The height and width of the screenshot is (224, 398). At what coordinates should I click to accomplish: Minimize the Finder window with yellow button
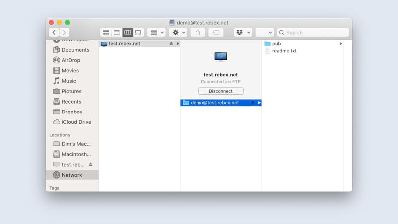[59, 22]
